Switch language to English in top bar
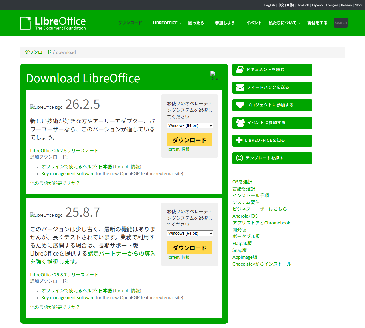Viewport: 365px width, 328px height. point(269,5)
